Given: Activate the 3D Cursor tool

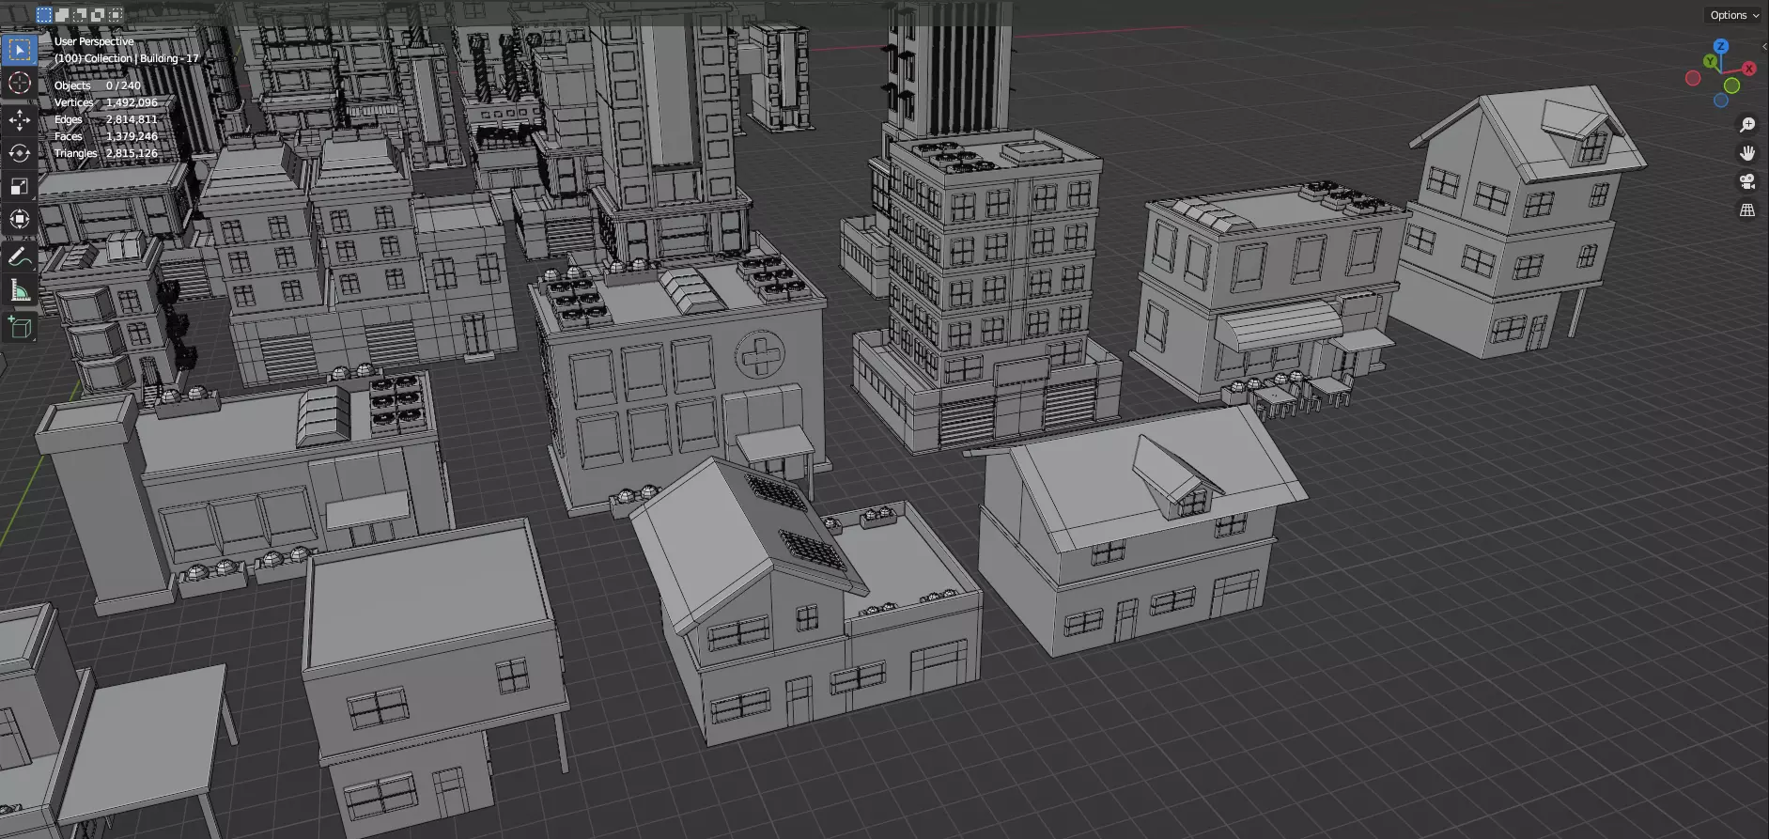Looking at the screenshot, I should [x=20, y=84].
